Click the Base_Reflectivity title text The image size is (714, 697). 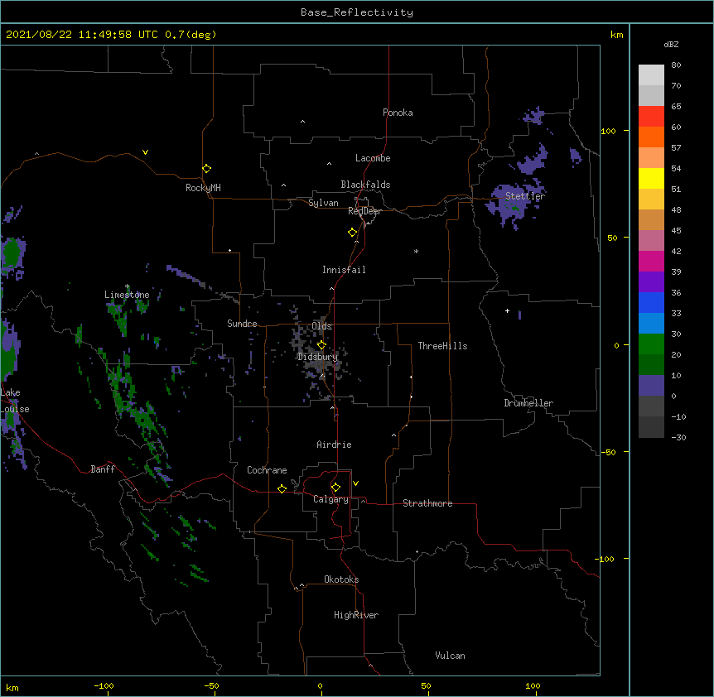pyautogui.click(x=357, y=12)
